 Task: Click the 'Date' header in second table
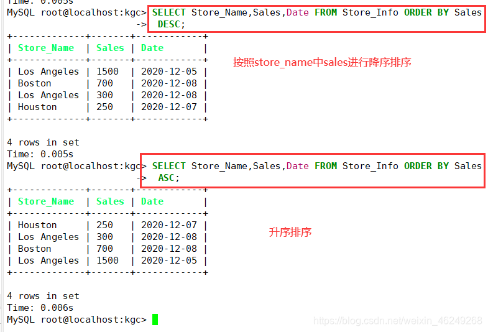click(x=152, y=201)
